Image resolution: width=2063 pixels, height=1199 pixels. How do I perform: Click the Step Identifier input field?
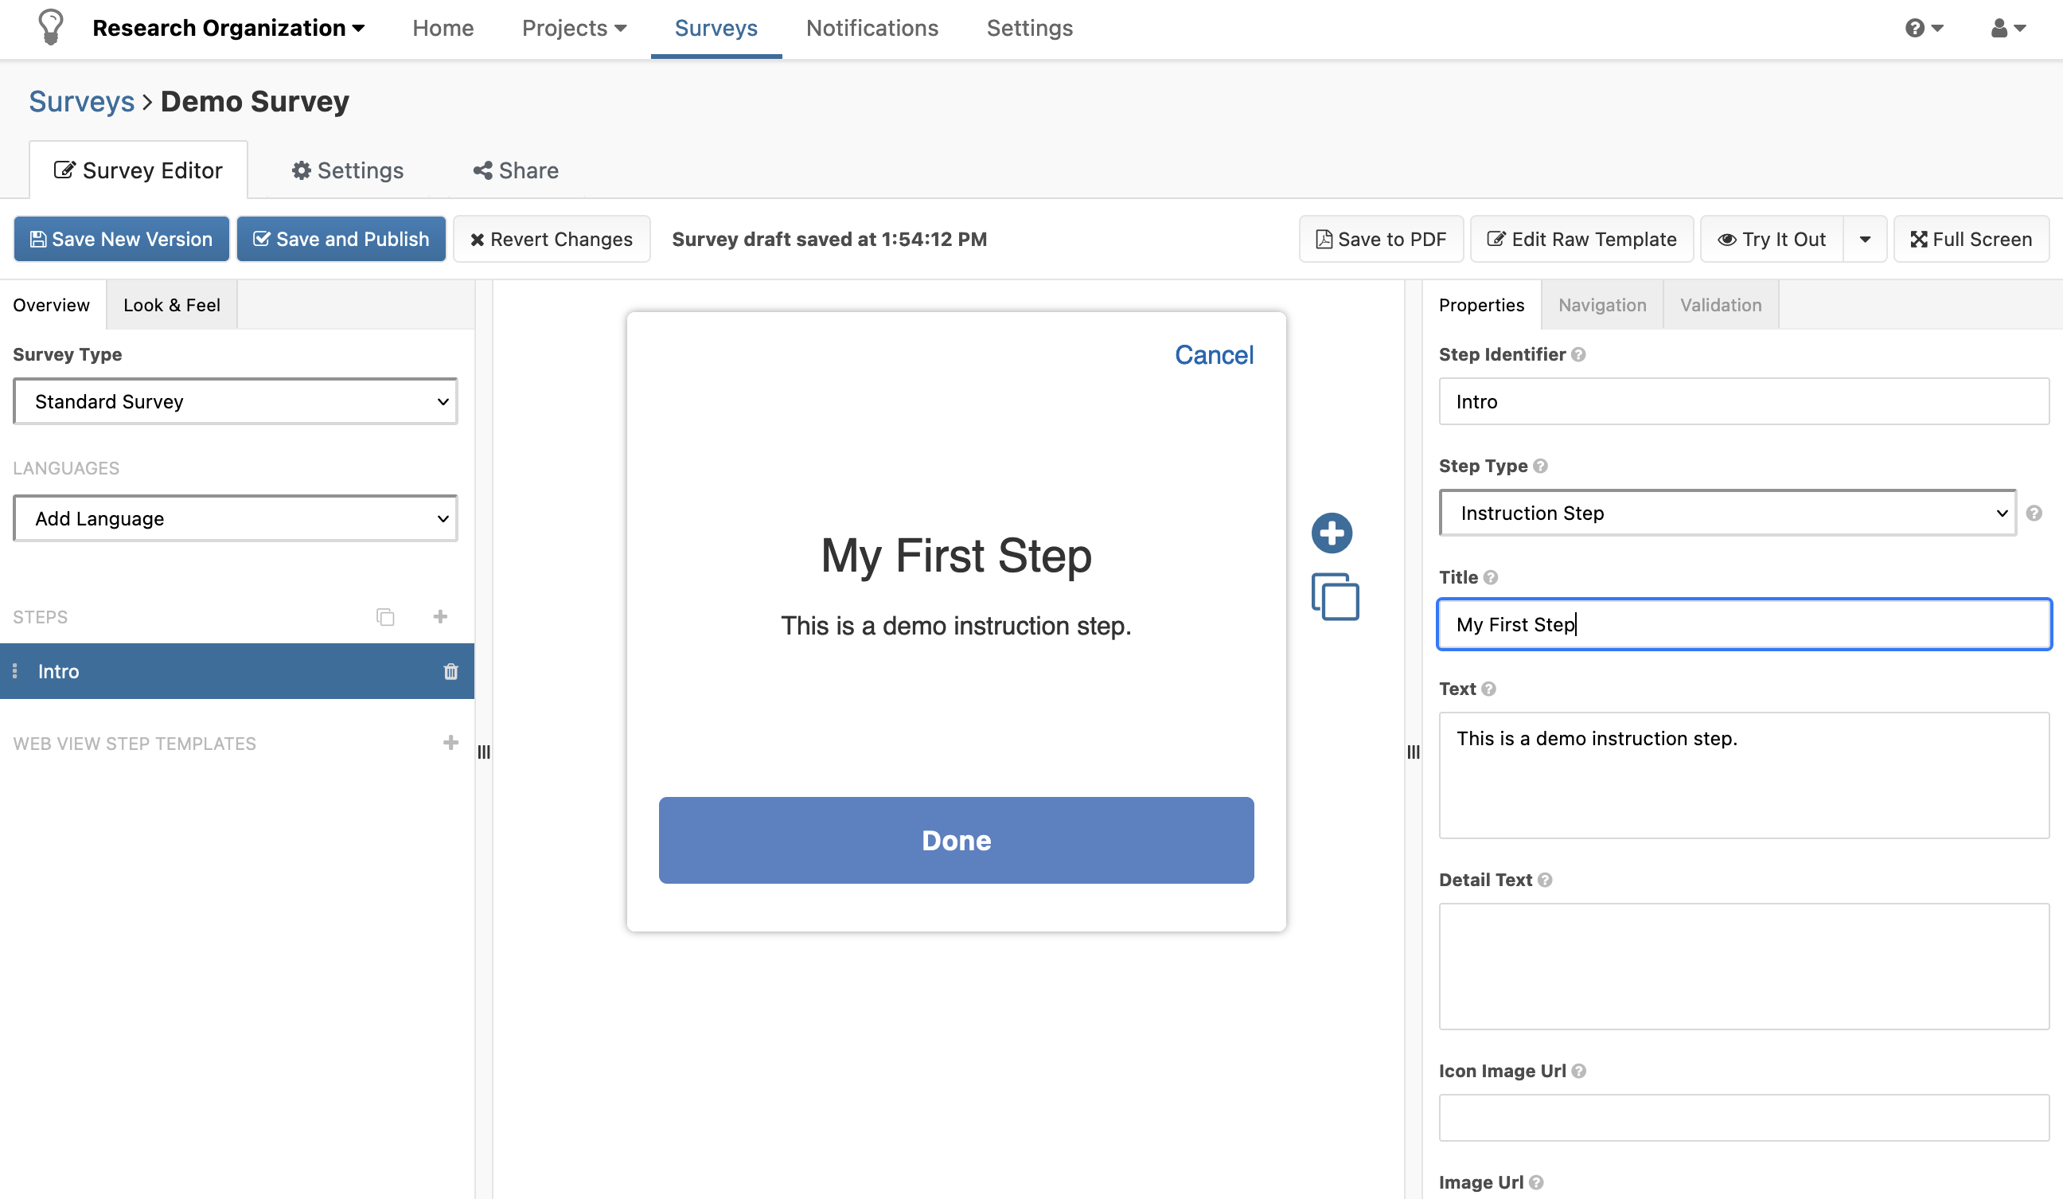coord(1744,401)
